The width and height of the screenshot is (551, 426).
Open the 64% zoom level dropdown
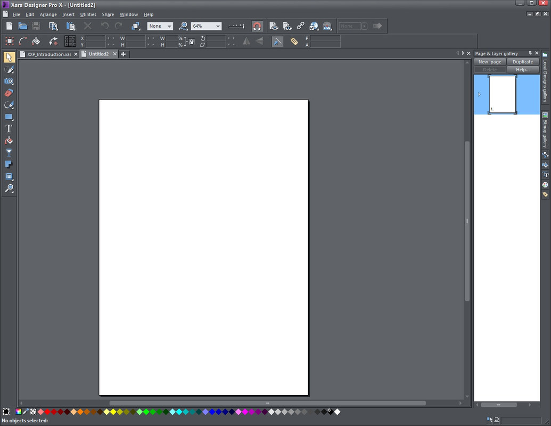[x=206, y=26]
